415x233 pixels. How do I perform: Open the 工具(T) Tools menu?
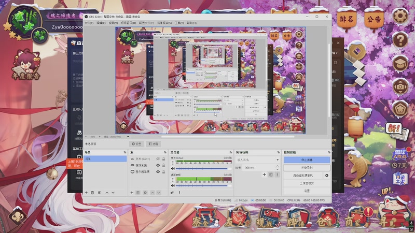pyautogui.click(x=179, y=23)
